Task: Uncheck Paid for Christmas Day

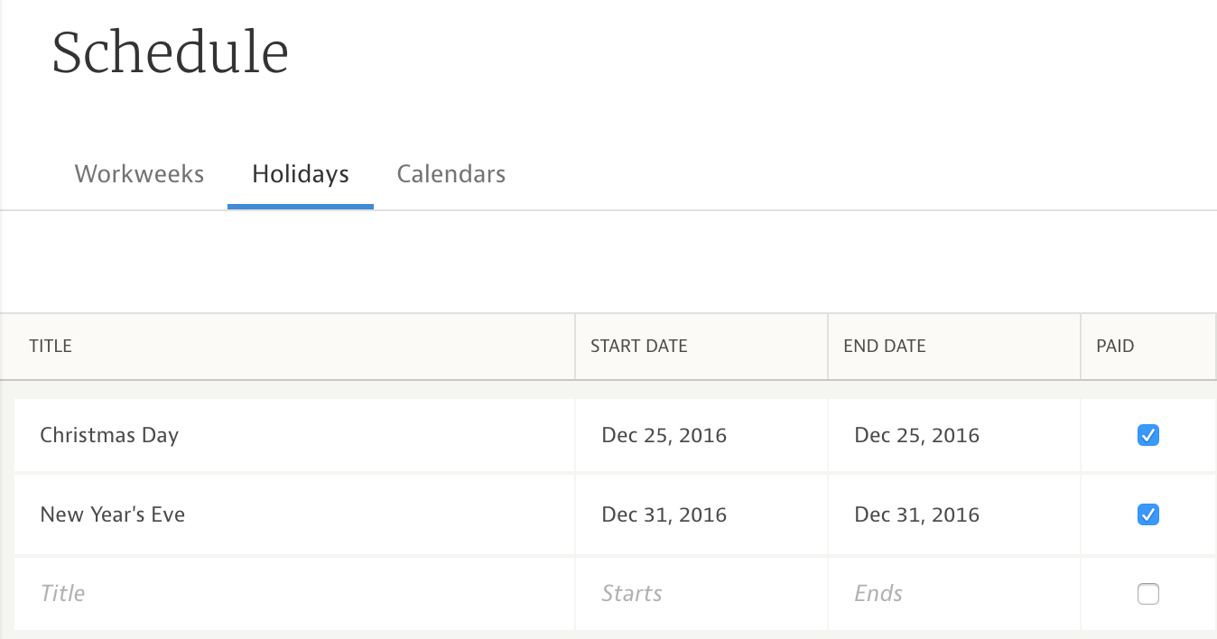Action: pos(1147,436)
